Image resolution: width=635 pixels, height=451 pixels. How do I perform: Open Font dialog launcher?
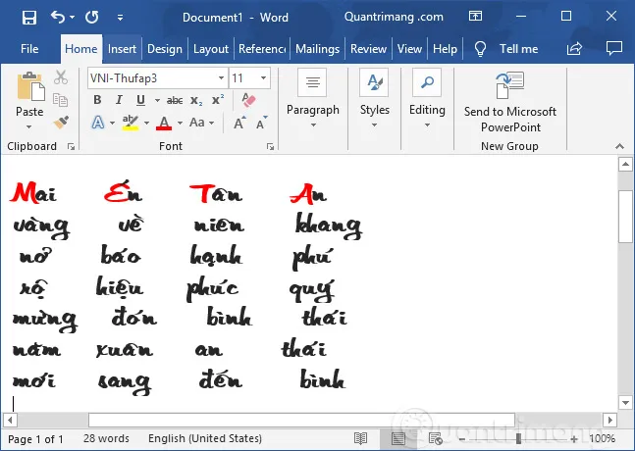270,147
